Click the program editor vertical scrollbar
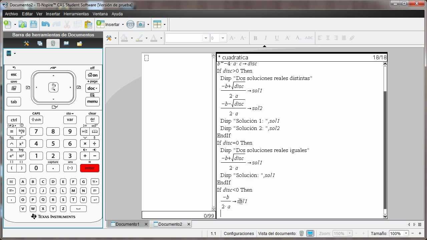The width and height of the screenshot is (427, 240). click(385, 140)
